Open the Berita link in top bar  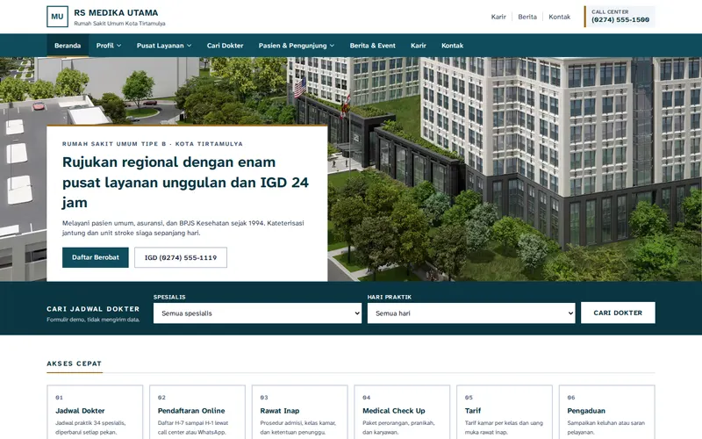click(x=527, y=17)
